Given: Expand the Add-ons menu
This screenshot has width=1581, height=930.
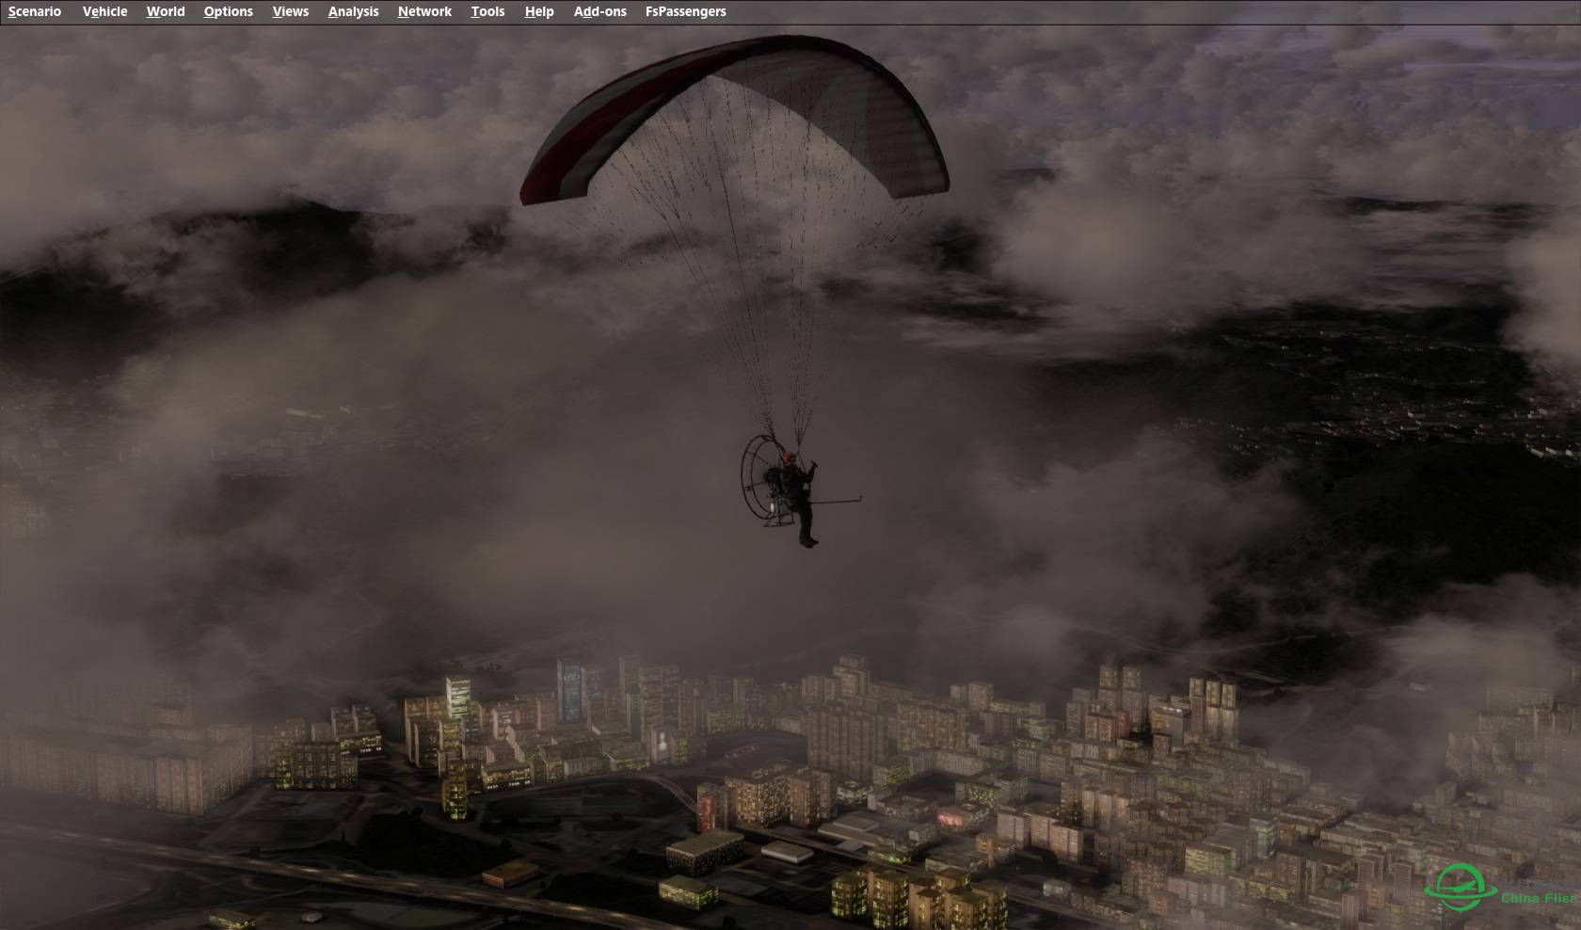Looking at the screenshot, I should point(599,11).
